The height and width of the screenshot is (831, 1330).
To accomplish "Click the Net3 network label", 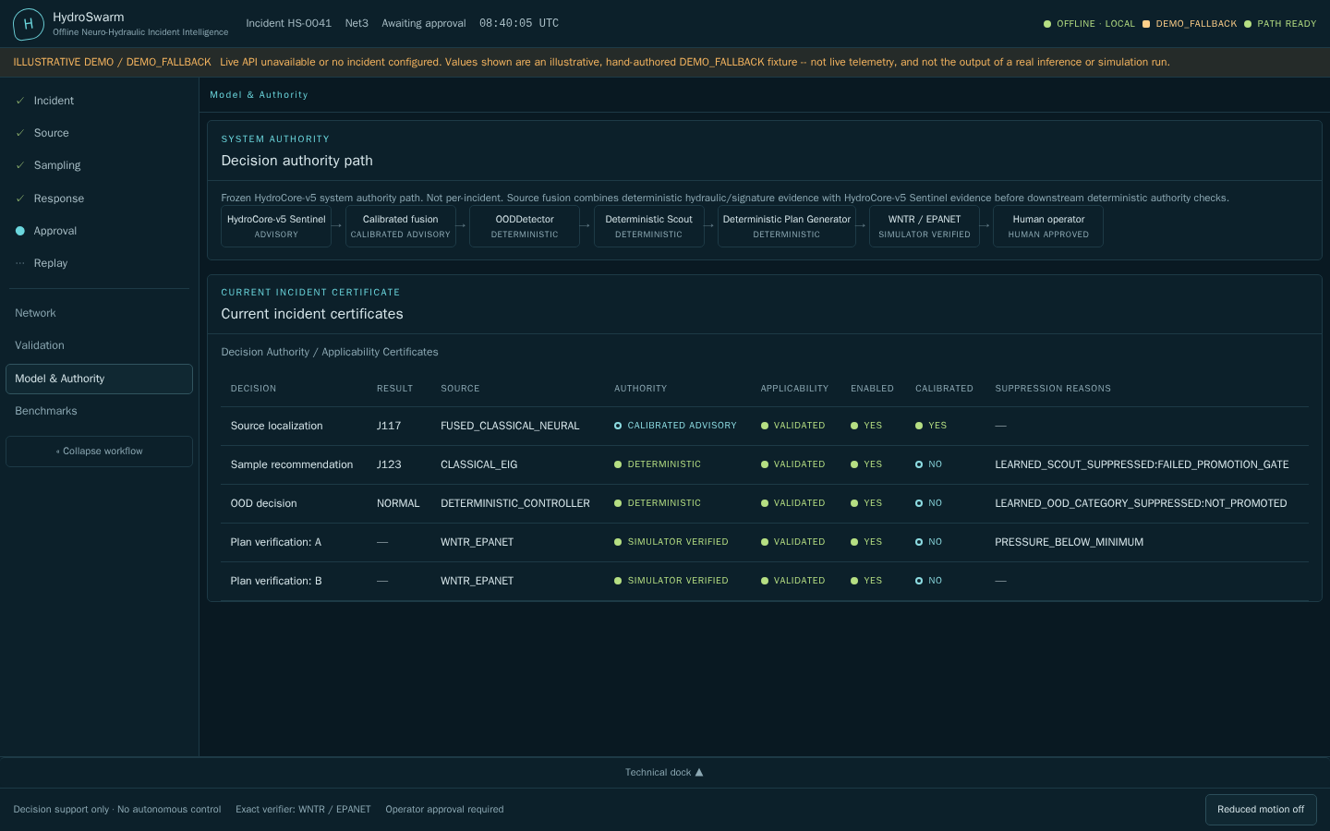I will click(357, 23).
